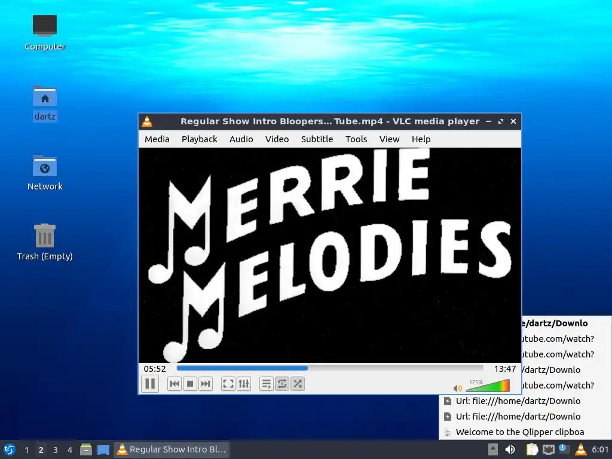Toggle random shuffle playback
Viewport: 612px width, 459px height.
[x=298, y=384]
